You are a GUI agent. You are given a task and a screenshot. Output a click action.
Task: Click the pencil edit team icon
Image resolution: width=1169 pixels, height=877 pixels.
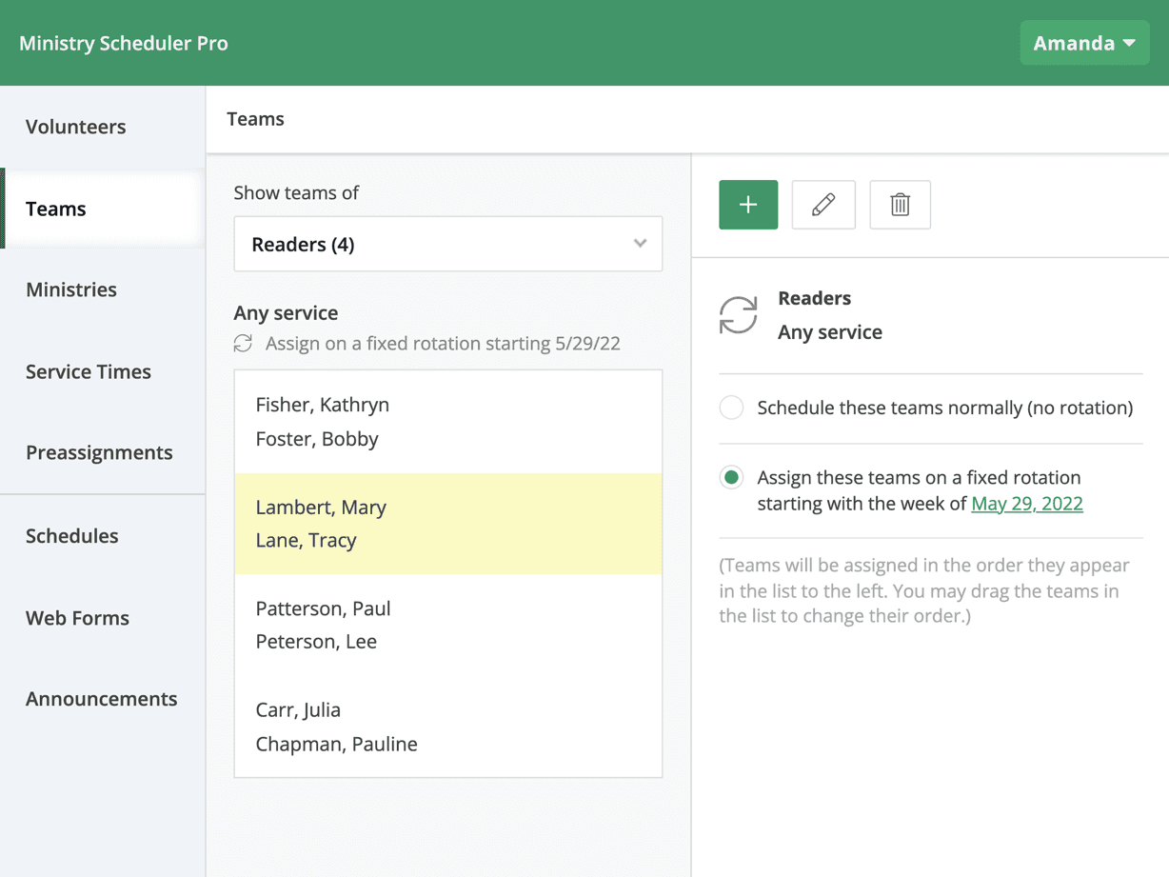tap(823, 205)
